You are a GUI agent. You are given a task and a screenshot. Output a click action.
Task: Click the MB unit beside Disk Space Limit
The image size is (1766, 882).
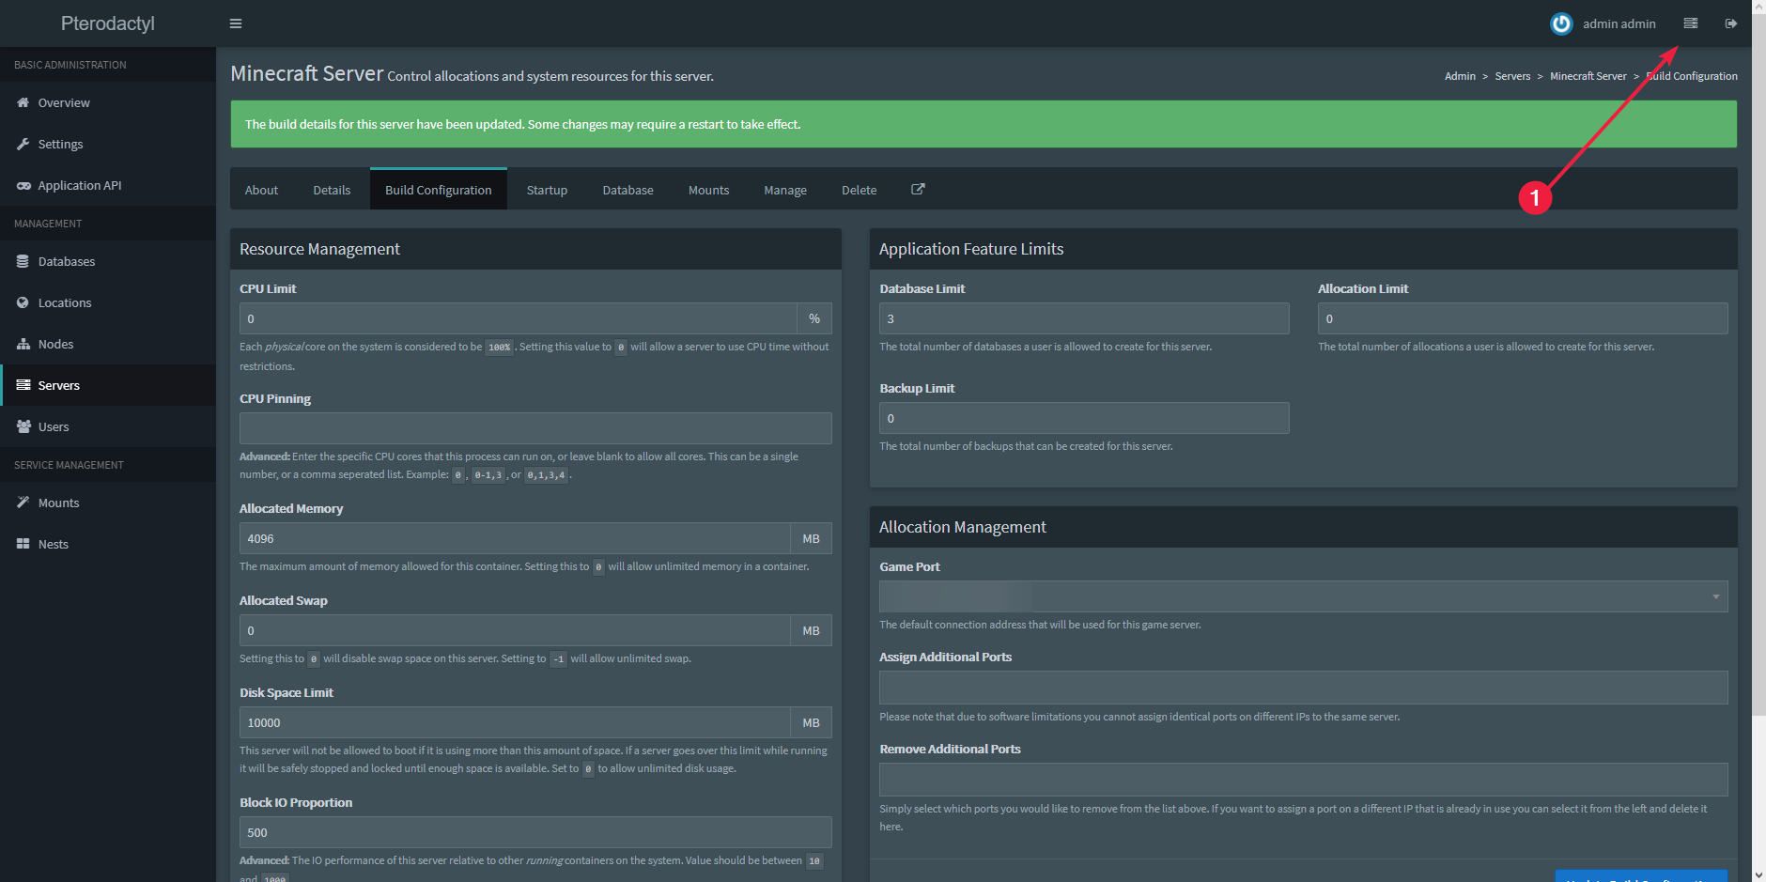[x=812, y=722]
